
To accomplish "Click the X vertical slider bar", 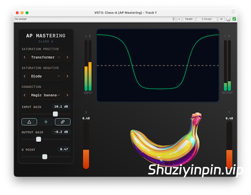I will 86,145.
